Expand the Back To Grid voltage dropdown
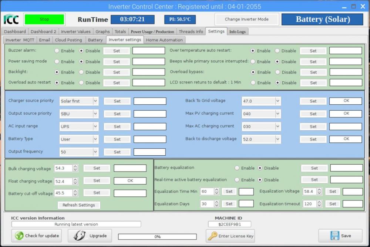The image size is (370, 247). tap(261, 101)
